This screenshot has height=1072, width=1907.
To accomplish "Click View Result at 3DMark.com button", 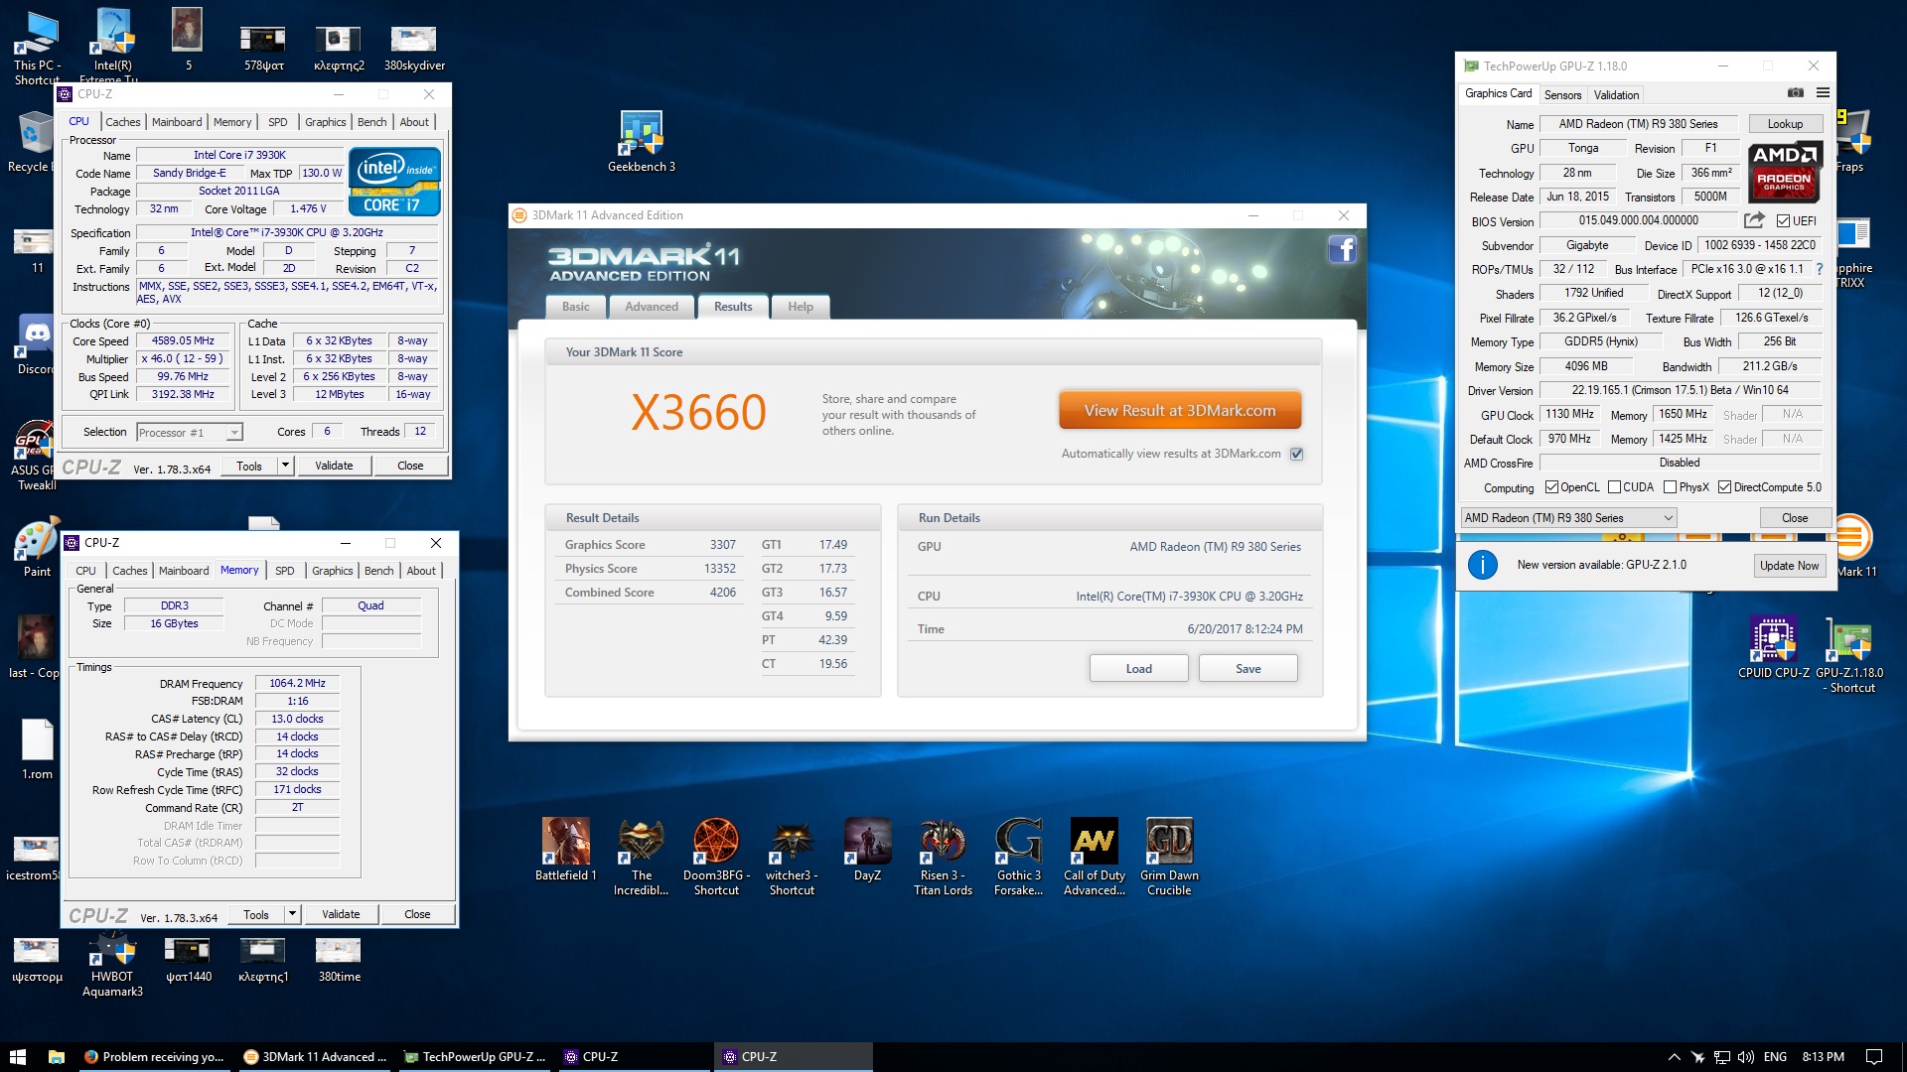I will coord(1180,410).
